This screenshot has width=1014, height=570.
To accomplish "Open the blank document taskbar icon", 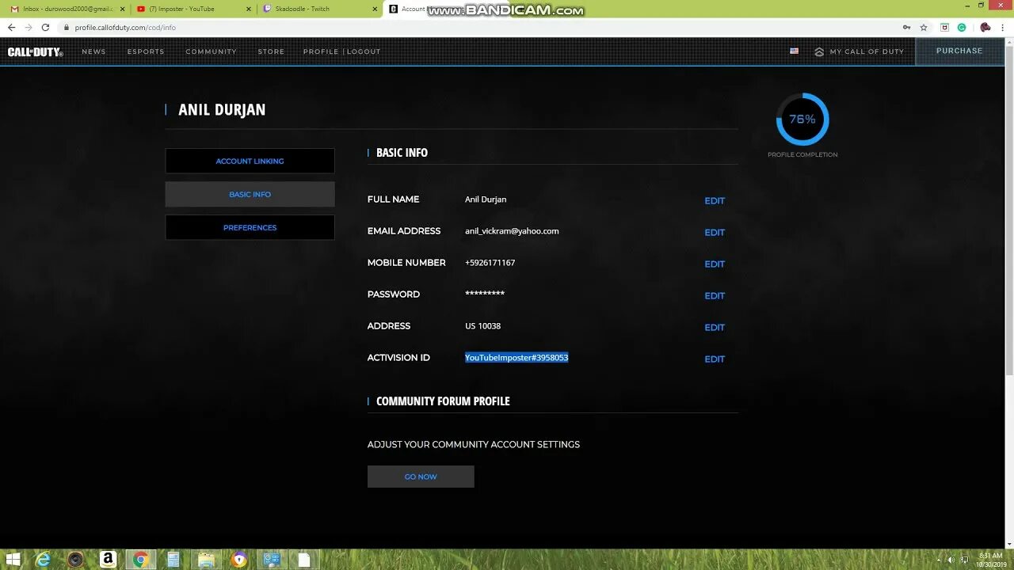I will [x=304, y=560].
